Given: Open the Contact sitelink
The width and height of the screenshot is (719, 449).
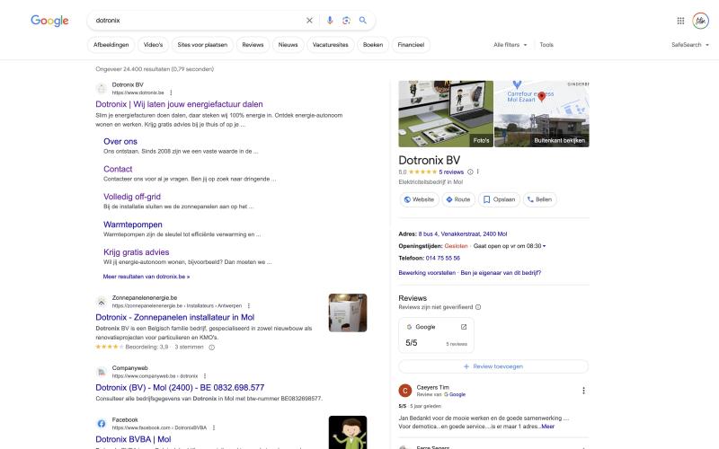Looking at the screenshot, I should (118, 169).
